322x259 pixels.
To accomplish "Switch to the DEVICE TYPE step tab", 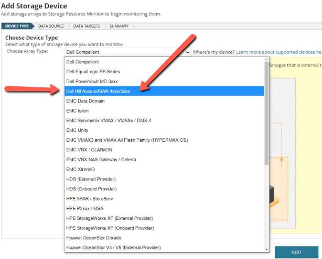I will 17,26.
